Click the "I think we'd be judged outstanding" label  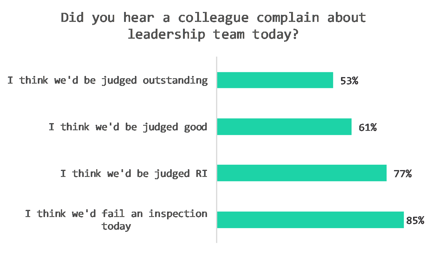pyautogui.click(x=108, y=80)
